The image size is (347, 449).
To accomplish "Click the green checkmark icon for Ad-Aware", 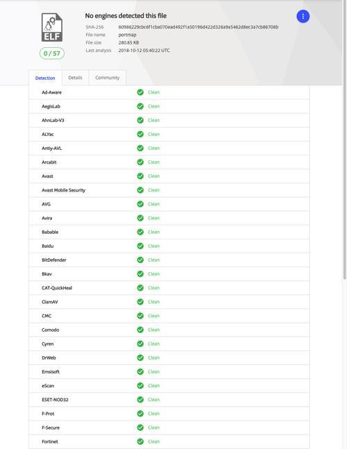I will (x=140, y=92).
